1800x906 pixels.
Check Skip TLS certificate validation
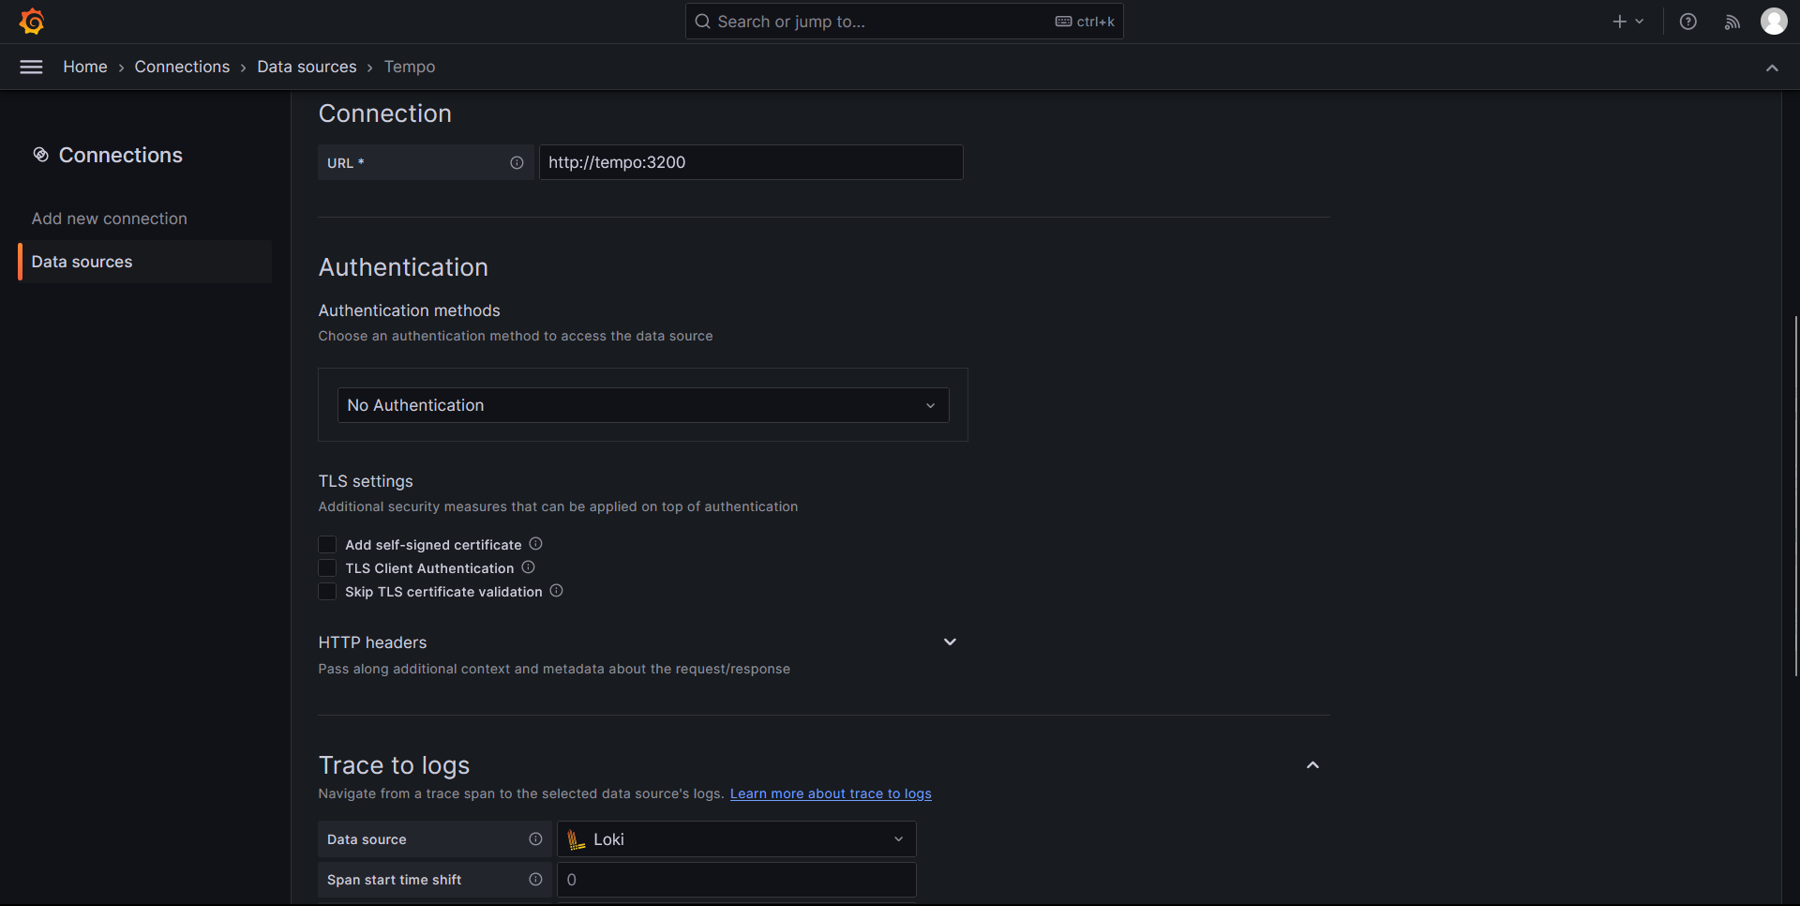pos(327,592)
